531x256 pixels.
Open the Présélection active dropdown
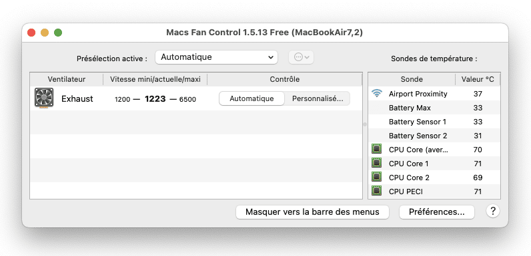(x=216, y=57)
